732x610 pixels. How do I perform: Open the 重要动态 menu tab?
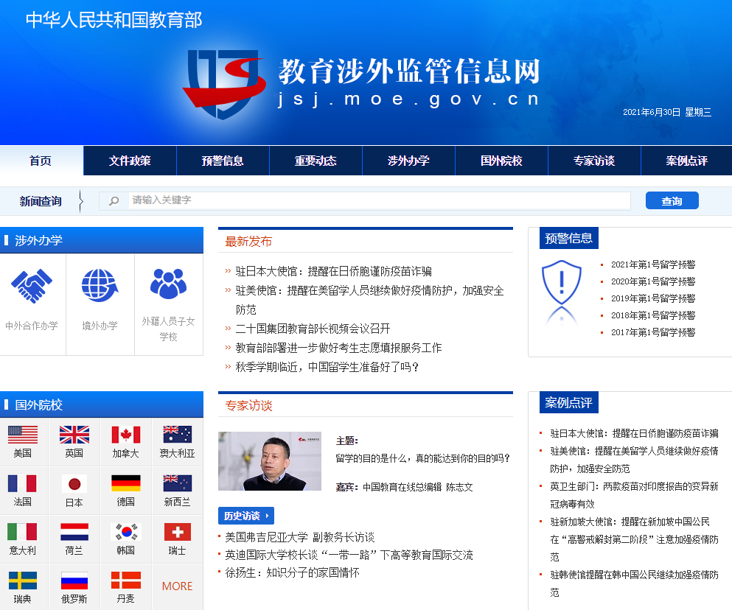(x=316, y=161)
